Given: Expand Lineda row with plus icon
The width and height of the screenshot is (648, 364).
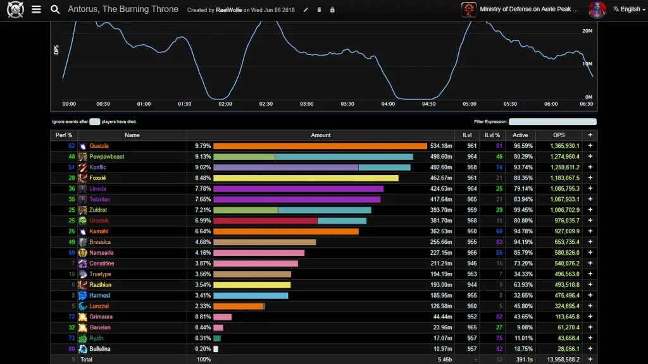Looking at the screenshot, I should pos(590,188).
